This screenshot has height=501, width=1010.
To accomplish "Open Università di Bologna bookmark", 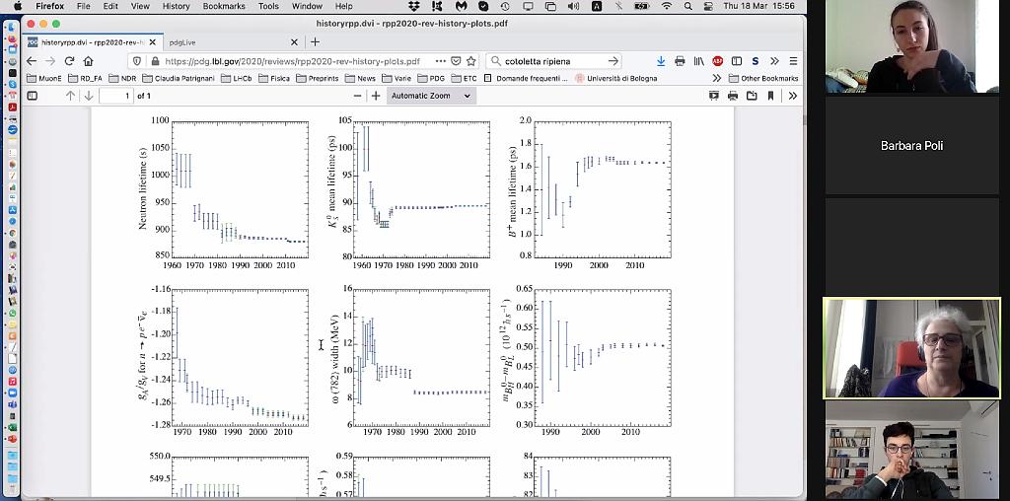I will pos(615,78).
